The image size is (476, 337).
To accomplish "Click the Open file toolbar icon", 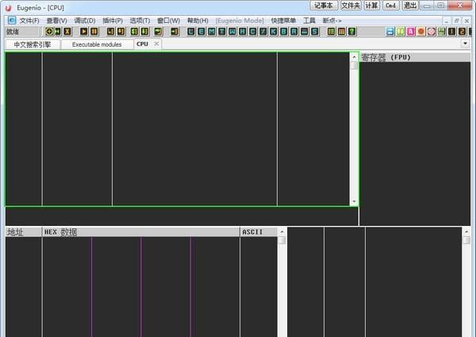I will pyautogui.click(x=49, y=31).
